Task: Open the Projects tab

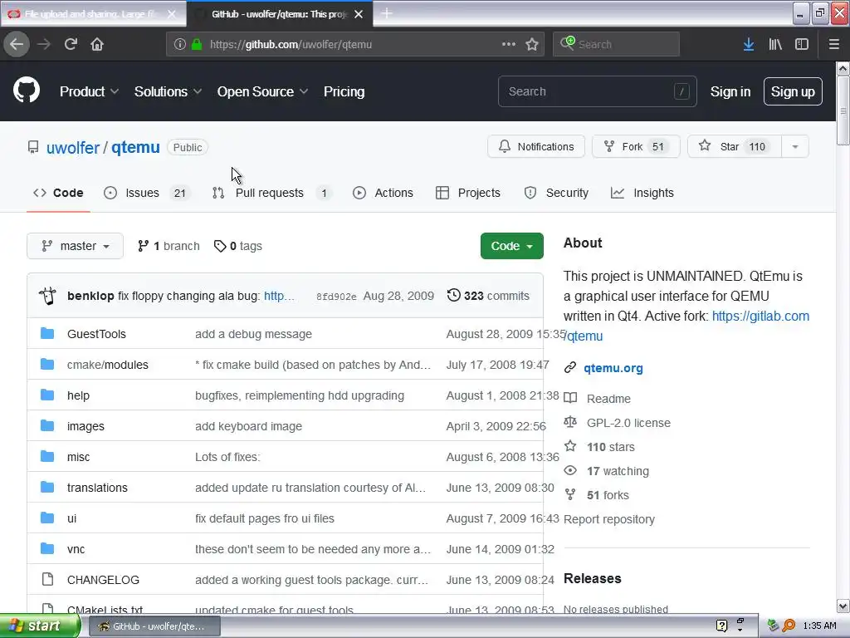Action: pyautogui.click(x=468, y=193)
